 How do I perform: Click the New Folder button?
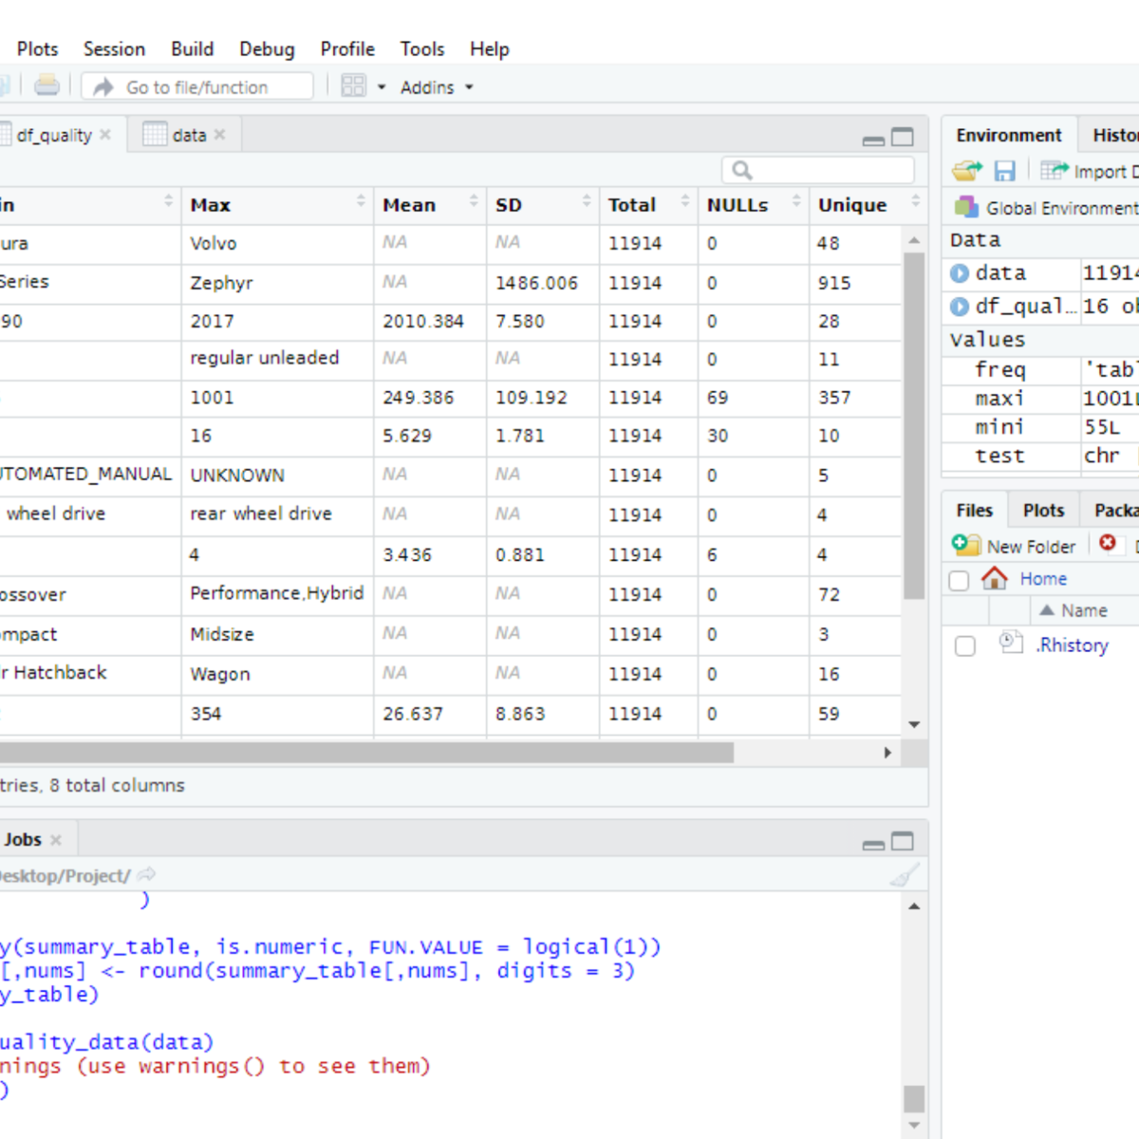[x=1016, y=546]
